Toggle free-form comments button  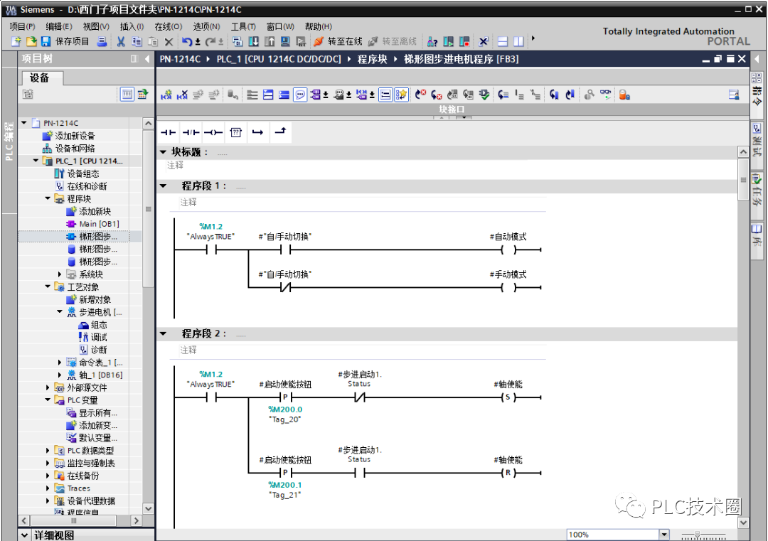pos(300,95)
